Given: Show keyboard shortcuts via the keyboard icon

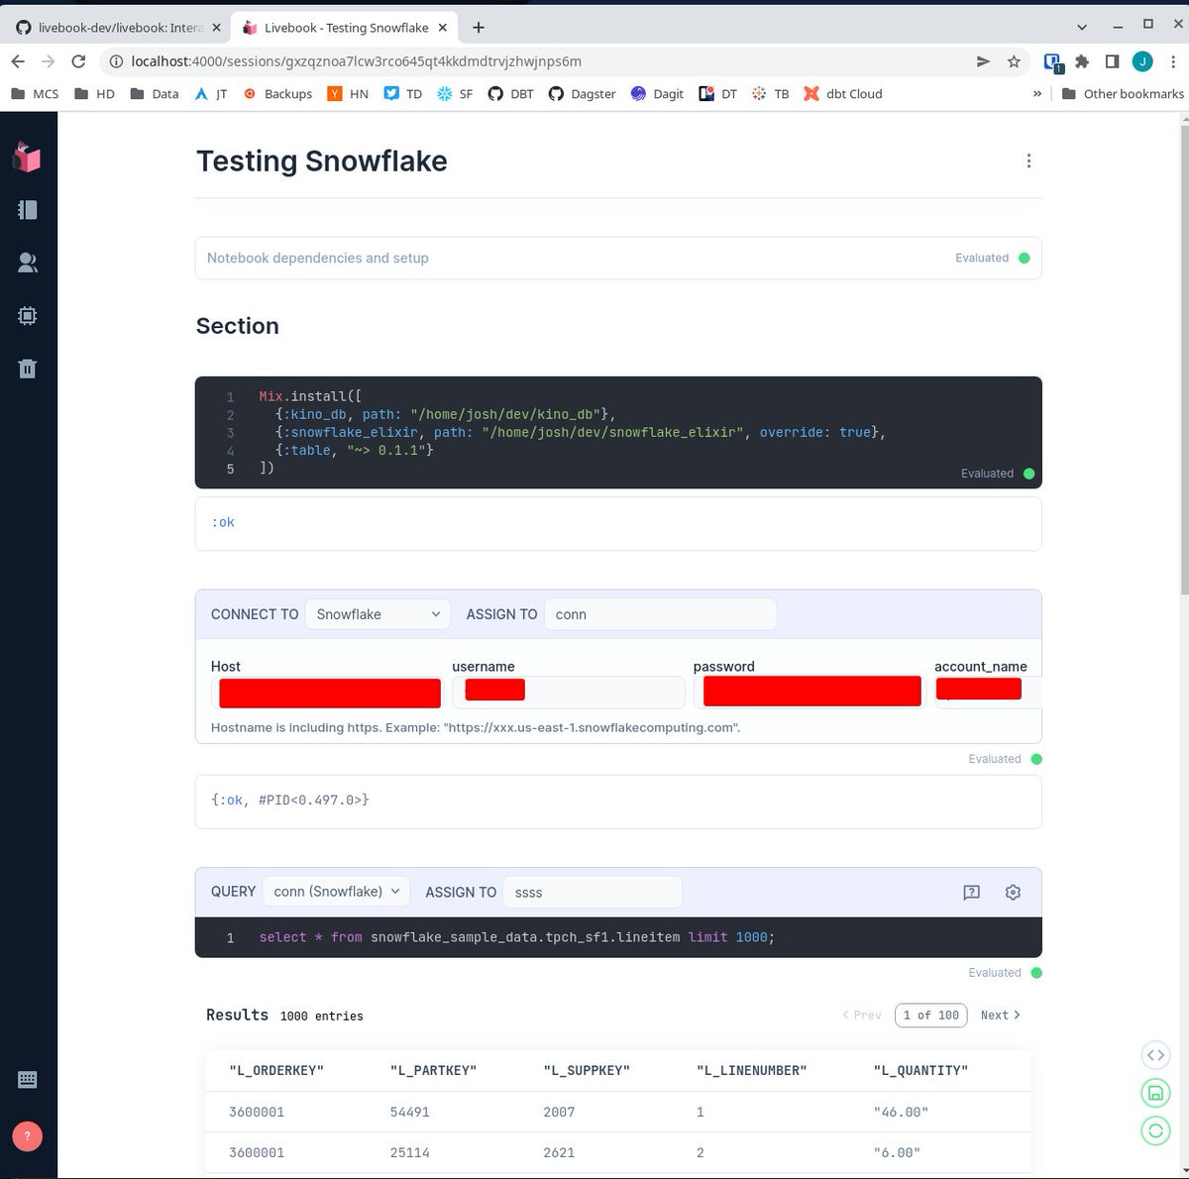Looking at the screenshot, I should pos(27,1078).
